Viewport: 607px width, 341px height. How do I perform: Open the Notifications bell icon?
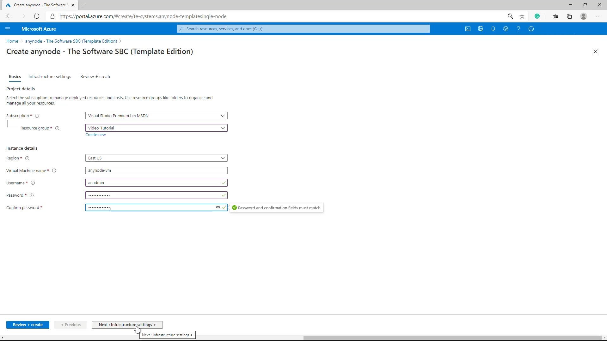tap(493, 29)
